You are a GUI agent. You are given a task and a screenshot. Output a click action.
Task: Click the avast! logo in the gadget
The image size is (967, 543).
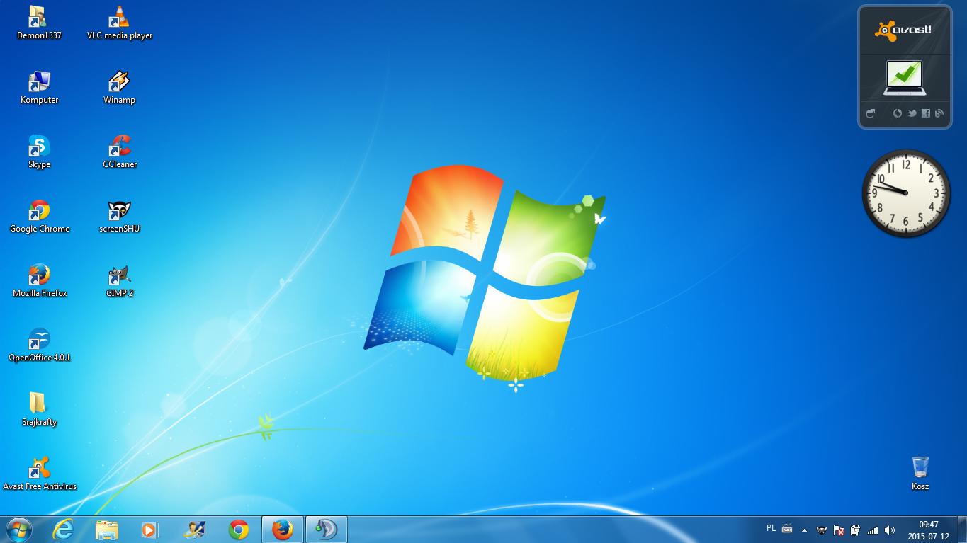coord(903,30)
